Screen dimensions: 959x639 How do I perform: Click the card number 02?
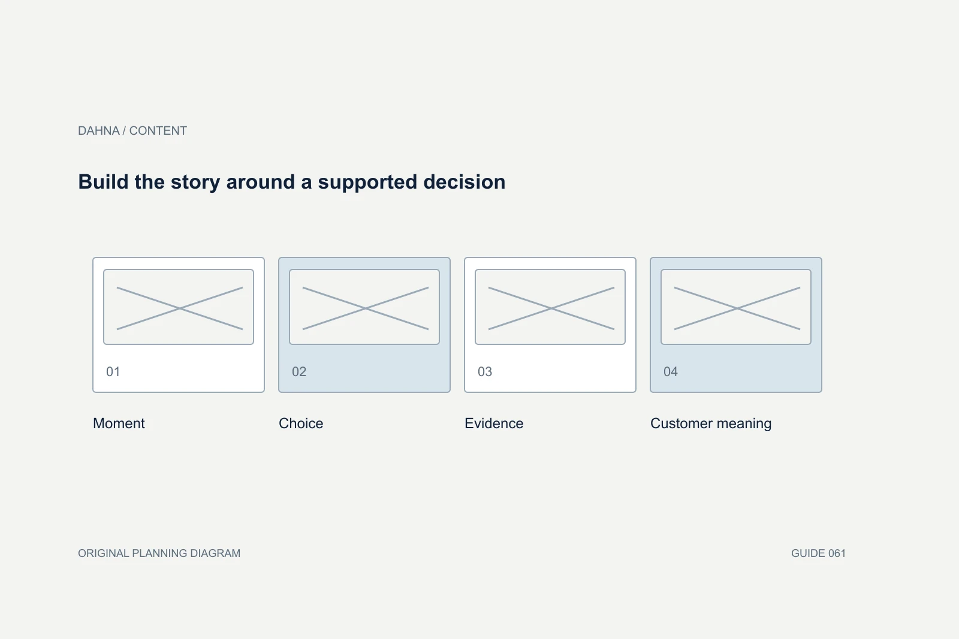299,371
